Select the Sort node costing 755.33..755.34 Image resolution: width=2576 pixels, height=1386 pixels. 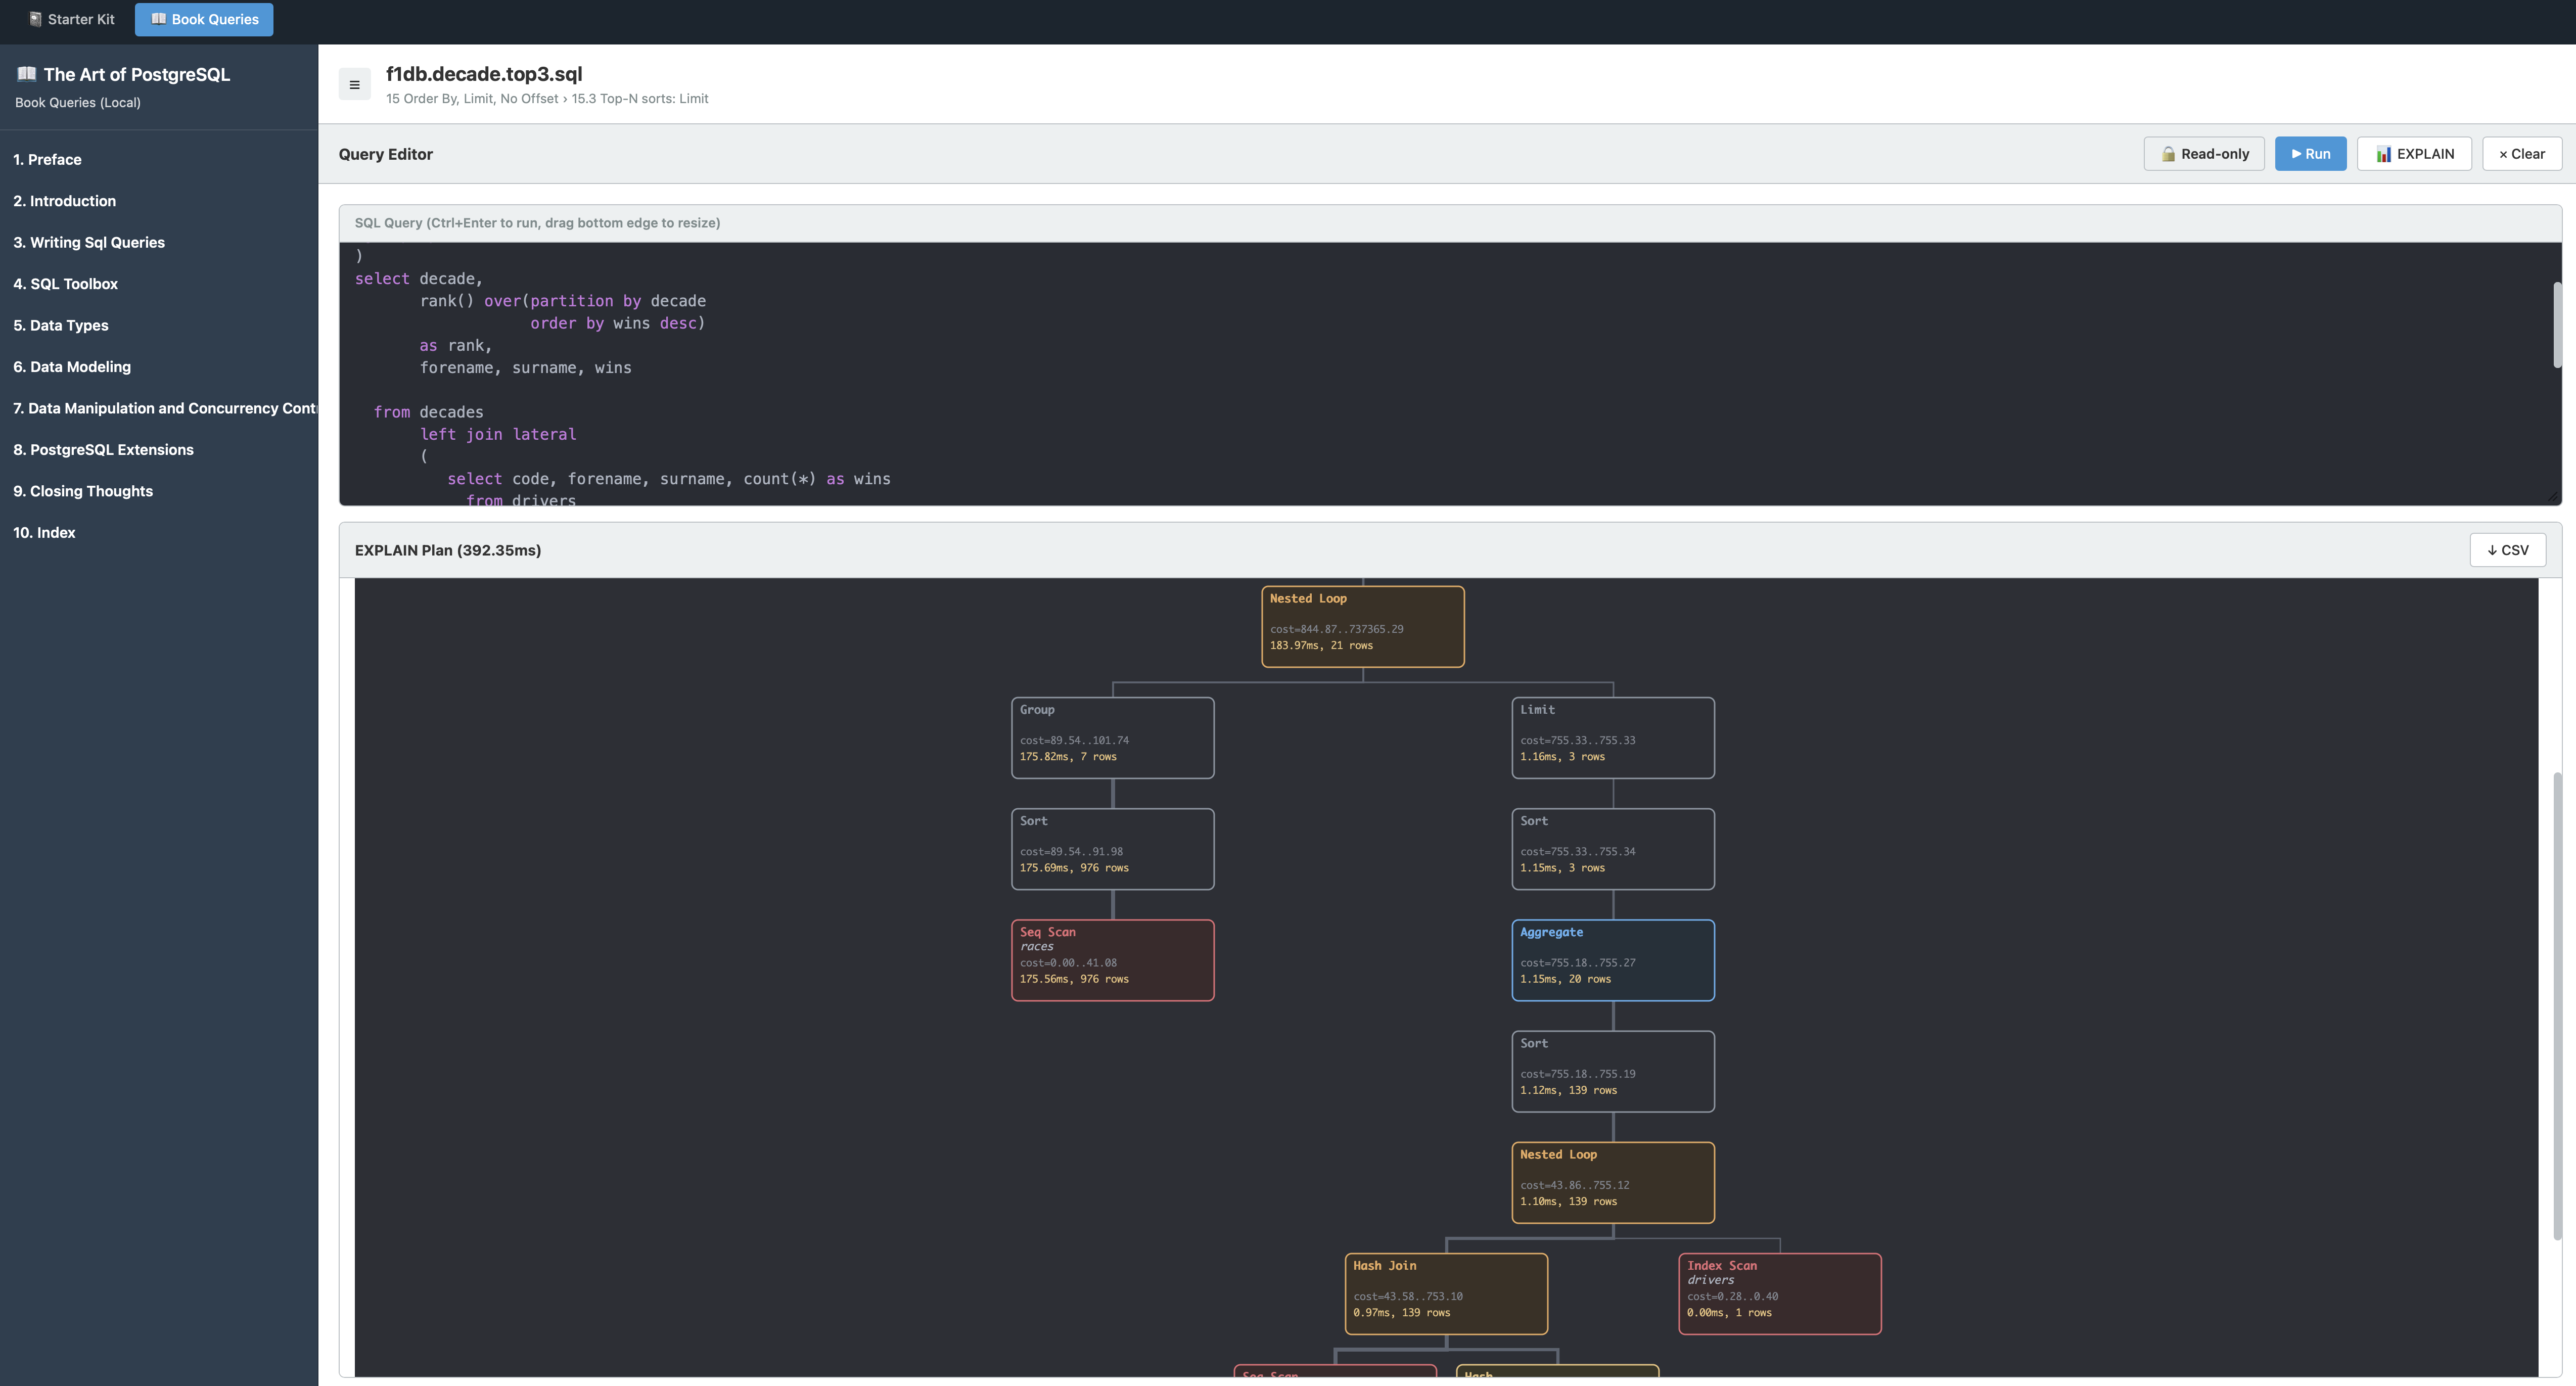1613,849
